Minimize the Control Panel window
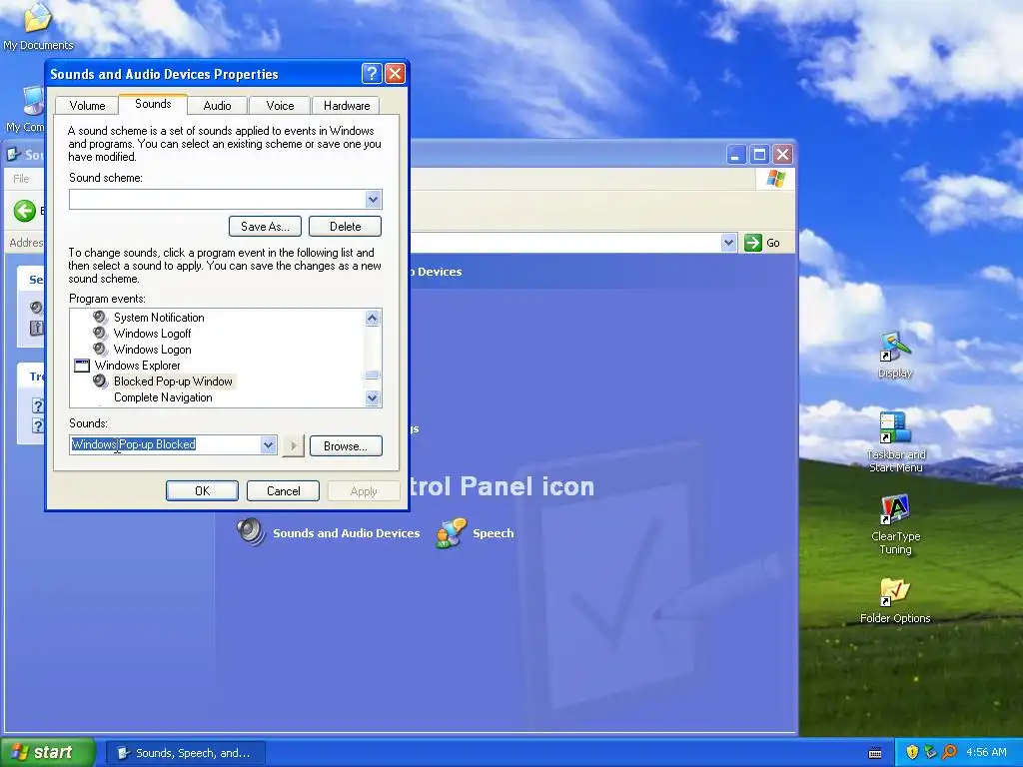 (736, 155)
